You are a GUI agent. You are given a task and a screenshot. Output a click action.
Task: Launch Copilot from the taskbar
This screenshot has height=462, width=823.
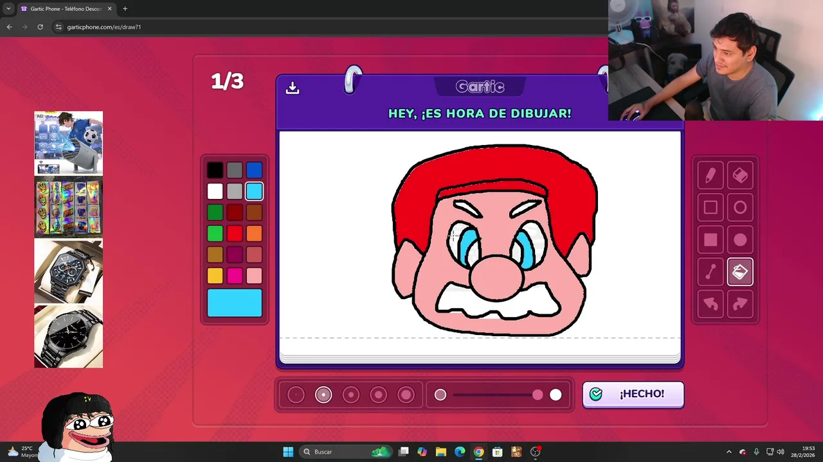pyautogui.click(x=422, y=452)
